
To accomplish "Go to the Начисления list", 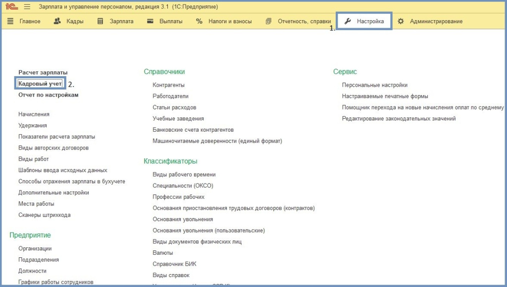I will tap(34, 114).
